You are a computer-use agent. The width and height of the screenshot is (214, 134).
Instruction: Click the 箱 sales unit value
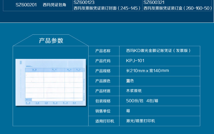tap(128, 111)
